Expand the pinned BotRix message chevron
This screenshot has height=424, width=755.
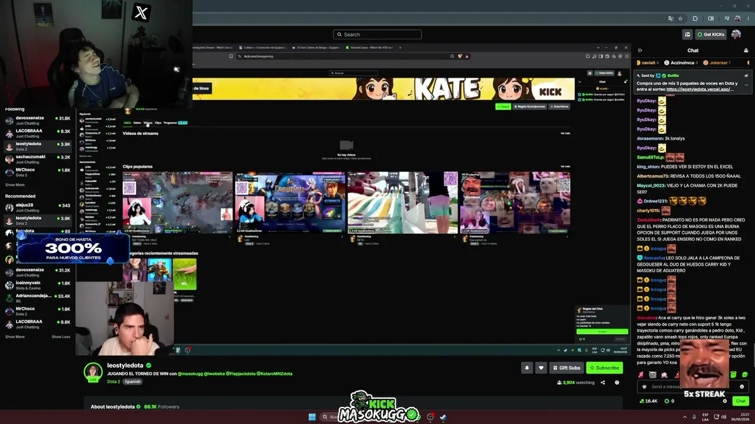coord(746,85)
